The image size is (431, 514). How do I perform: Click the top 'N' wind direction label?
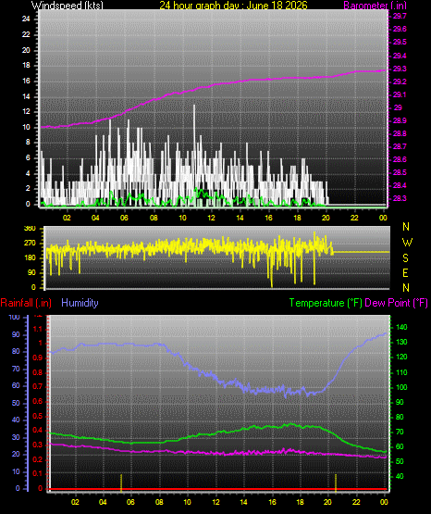pyautogui.click(x=406, y=227)
